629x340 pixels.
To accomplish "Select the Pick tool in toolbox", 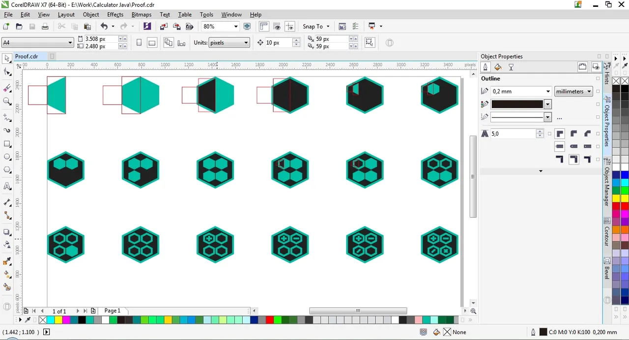I will tap(7, 58).
